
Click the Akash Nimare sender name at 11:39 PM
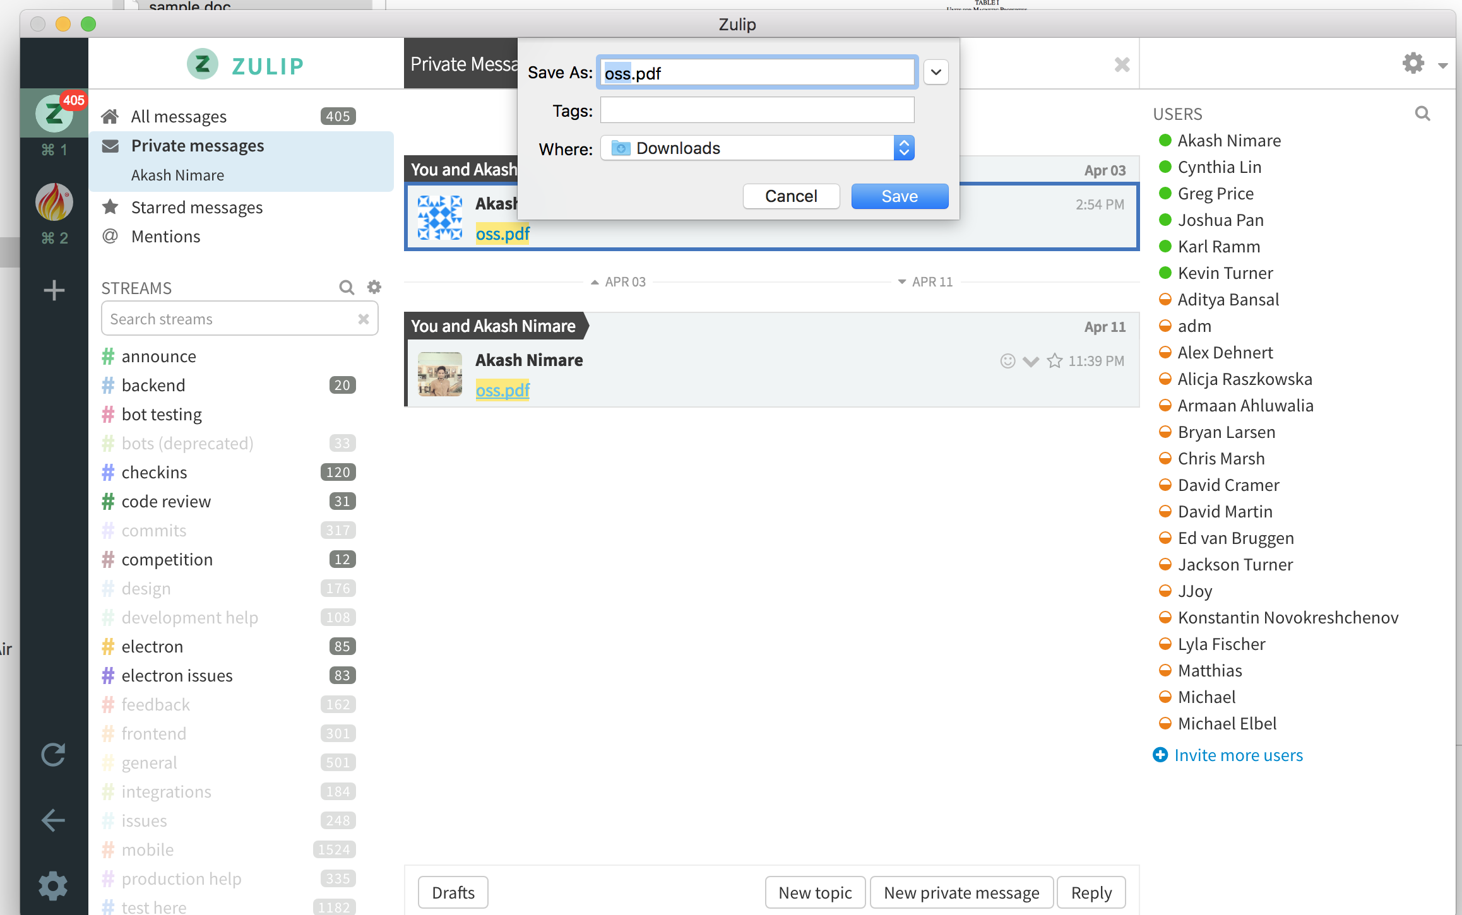(529, 360)
